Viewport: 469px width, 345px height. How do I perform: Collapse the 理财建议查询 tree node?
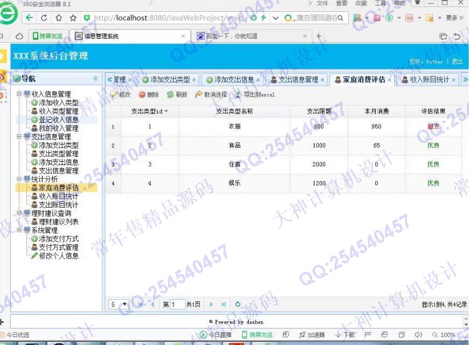tap(19, 213)
